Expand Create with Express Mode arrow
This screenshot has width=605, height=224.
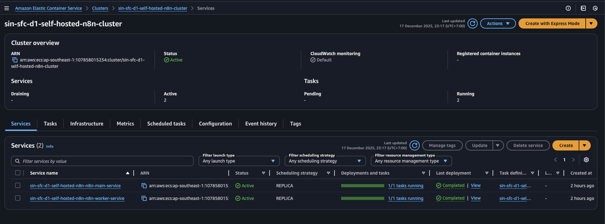click(x=591, y=23)
